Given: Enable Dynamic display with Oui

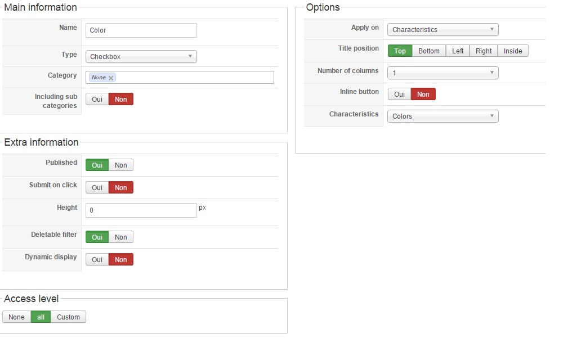Looking at the screenshot, I should [x=97, y=260].
